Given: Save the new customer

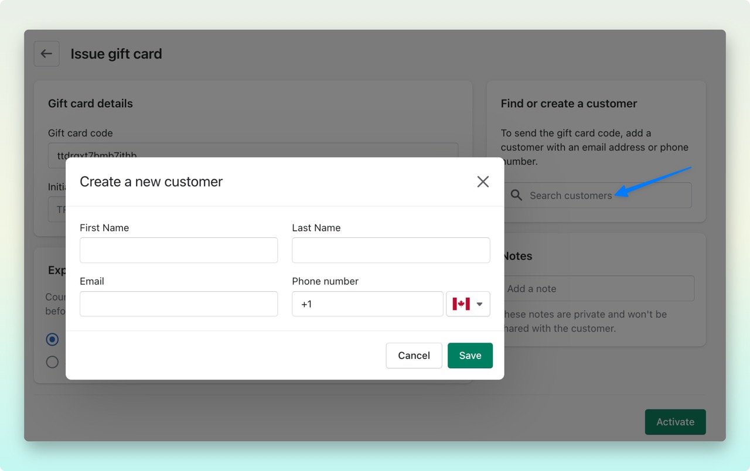Looking at the screenshot, I should point(470,356).
